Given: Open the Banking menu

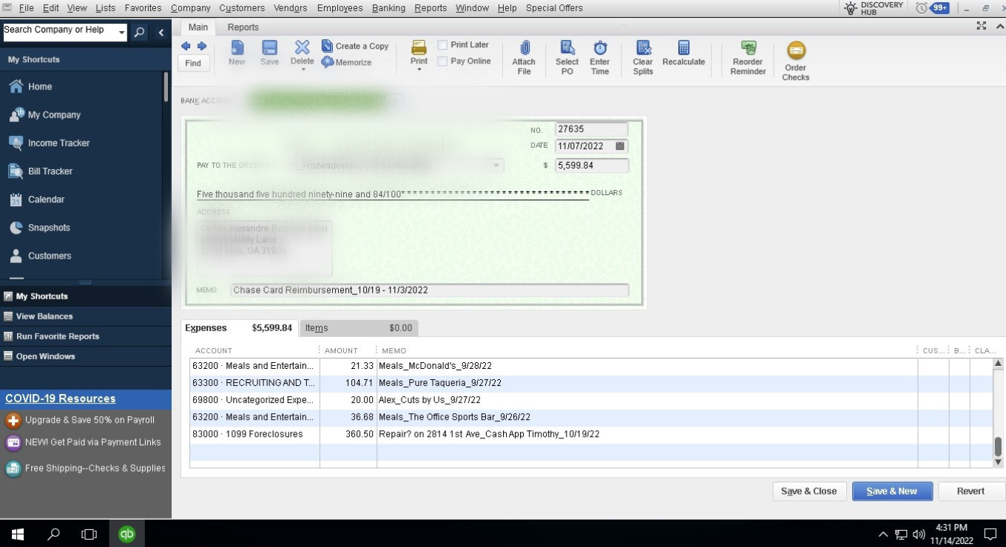Looking at the screenshot, I should (x=388, y=8).
